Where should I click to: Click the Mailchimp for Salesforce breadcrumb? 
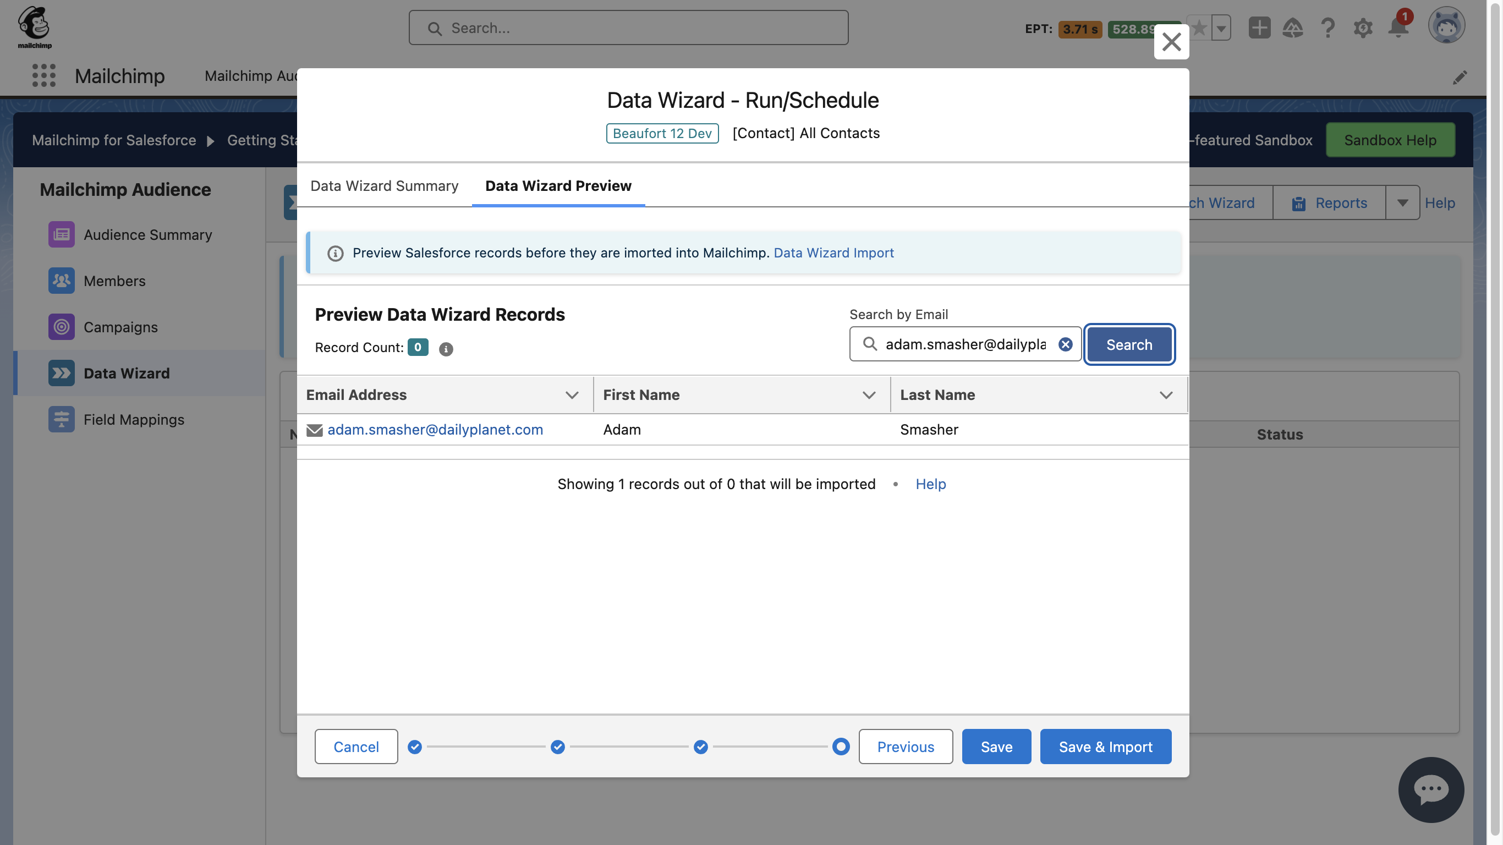[x=114, y=141]
